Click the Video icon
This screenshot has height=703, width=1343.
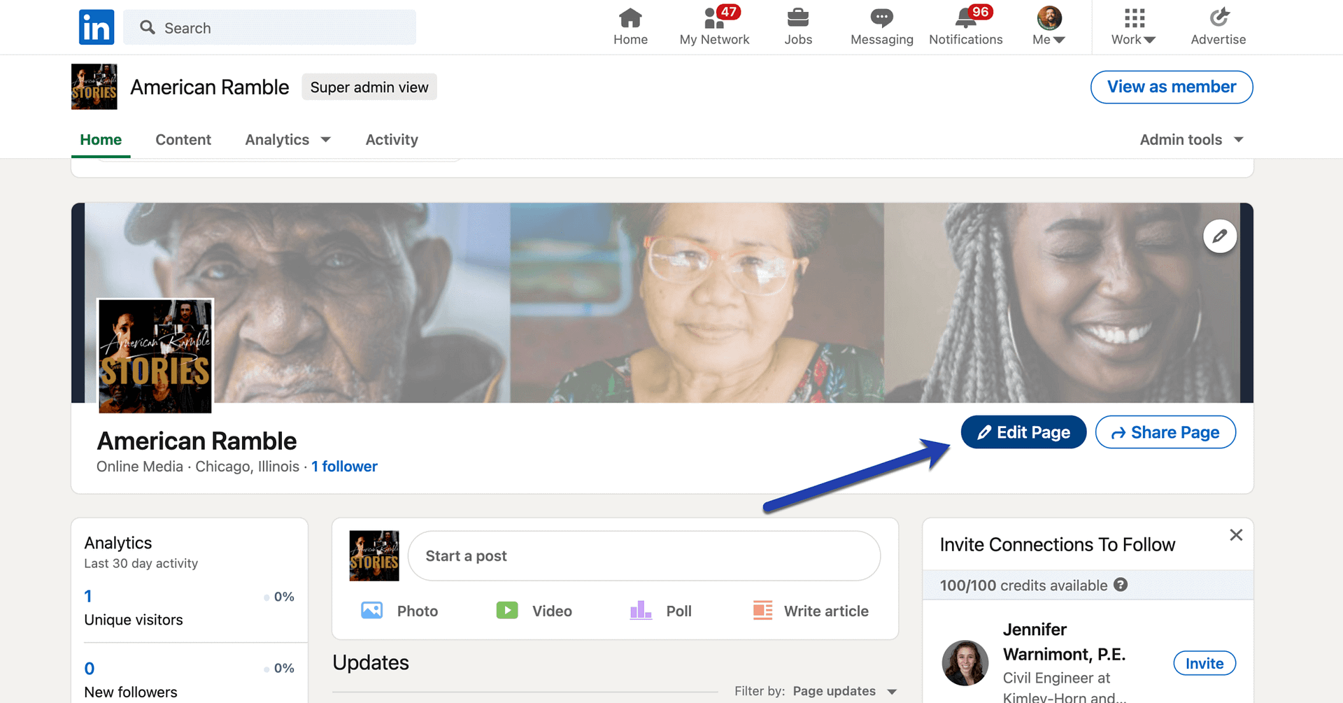507,611
